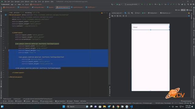Screen dimensions: 195x109
Task: Click the gutter class icon beside RelativeLayout
Action: coord(6,15)
